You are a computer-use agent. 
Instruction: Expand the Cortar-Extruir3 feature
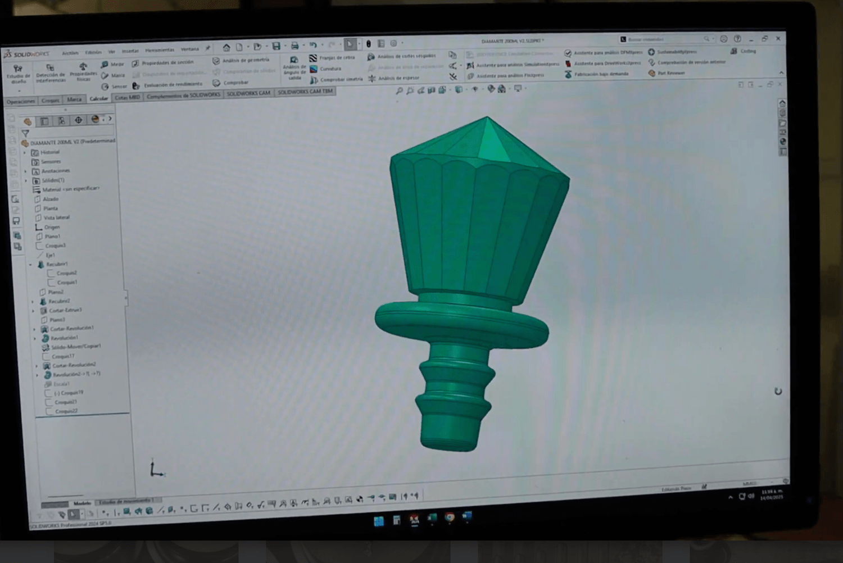33,310
